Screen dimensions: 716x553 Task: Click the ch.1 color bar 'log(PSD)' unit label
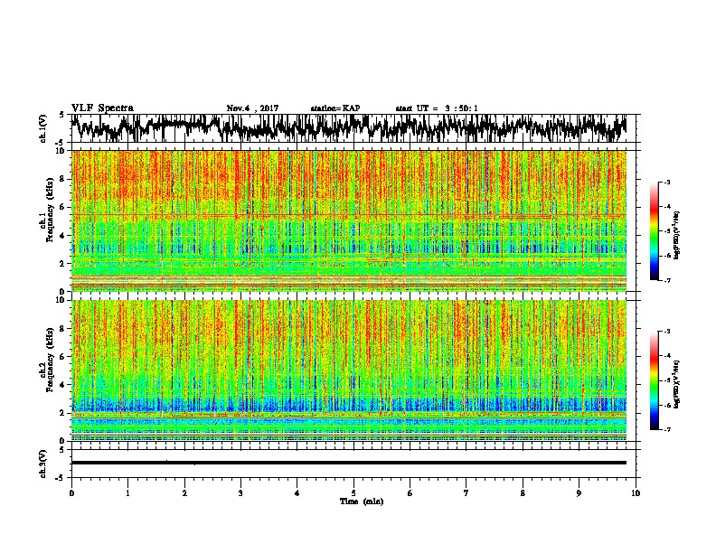pyautogui.click(x=678, y=235)
